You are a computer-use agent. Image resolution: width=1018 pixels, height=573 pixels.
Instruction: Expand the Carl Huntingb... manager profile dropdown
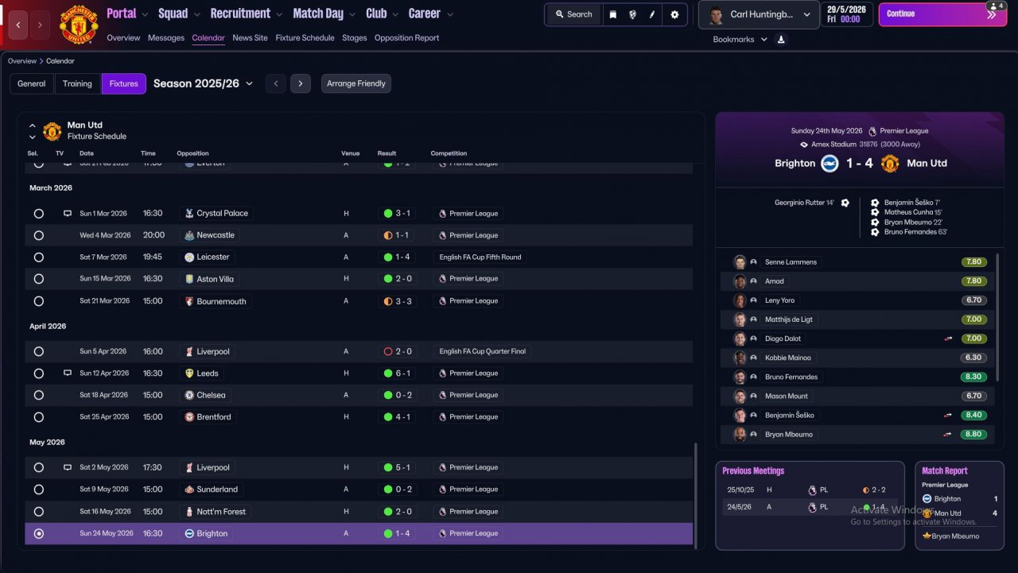point(759,14)
